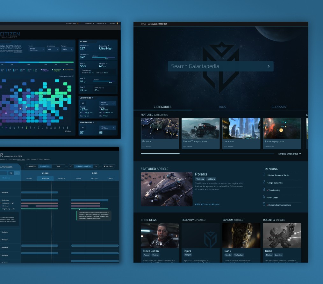Image resolution: width=323 pixels, height=284 pixels.
Task: Open the Stability Score PTU version dropdown
Action: [108, 128]
